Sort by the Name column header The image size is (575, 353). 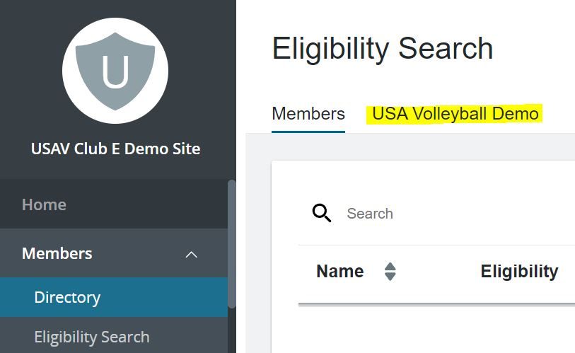coord(340,272)
